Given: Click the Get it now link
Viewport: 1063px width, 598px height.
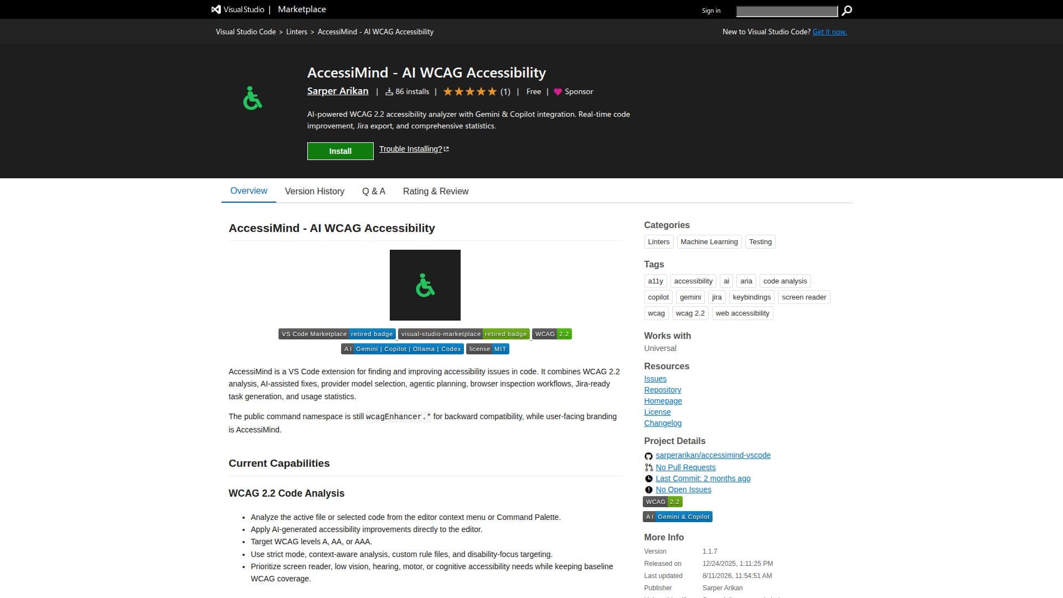Looking at the screenshot, I should click(x=829, y=32).
